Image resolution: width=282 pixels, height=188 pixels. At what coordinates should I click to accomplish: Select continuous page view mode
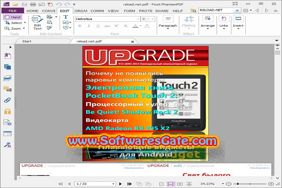[170, 184]
